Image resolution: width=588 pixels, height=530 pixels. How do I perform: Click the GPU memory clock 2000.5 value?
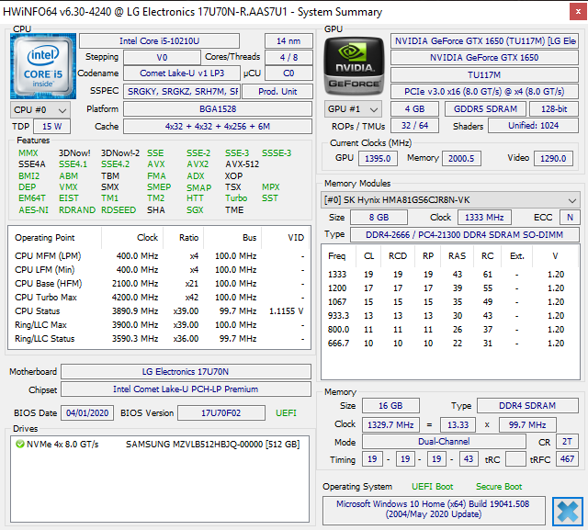tap(461, 159)
